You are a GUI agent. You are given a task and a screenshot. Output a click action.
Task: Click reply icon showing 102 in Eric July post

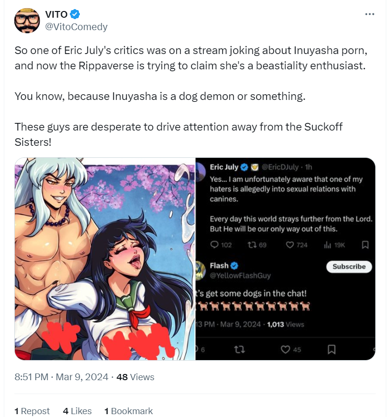tap(214, 245)
